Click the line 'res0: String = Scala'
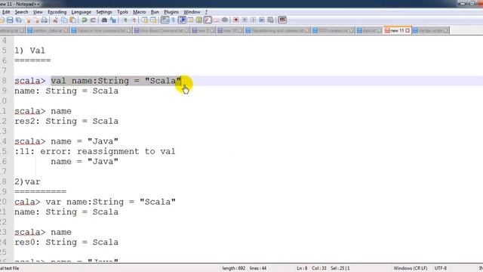The image size is (483, 272). point(66,243)
